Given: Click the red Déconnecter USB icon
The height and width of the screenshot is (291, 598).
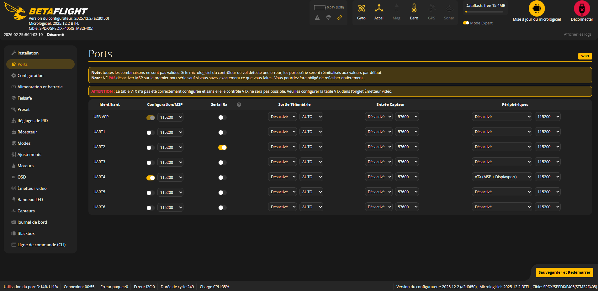Looking at the screenshot, I should [x=582, y=9].
